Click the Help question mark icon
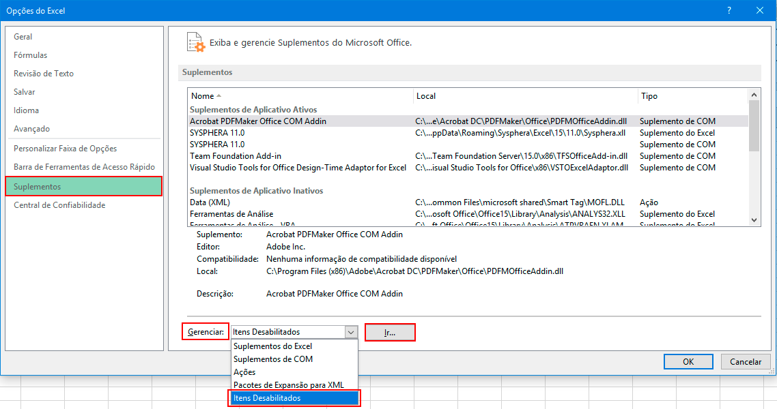The height and width of the screenshot is (409, 777). [729, 10]
